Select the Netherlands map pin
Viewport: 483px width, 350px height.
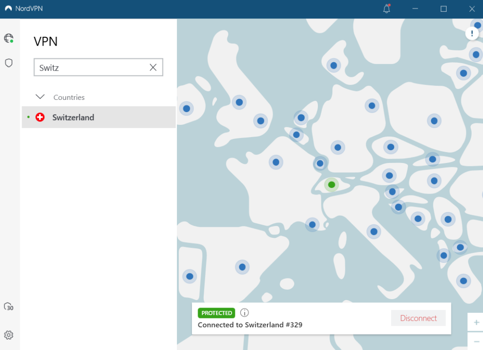pos(301,118)
